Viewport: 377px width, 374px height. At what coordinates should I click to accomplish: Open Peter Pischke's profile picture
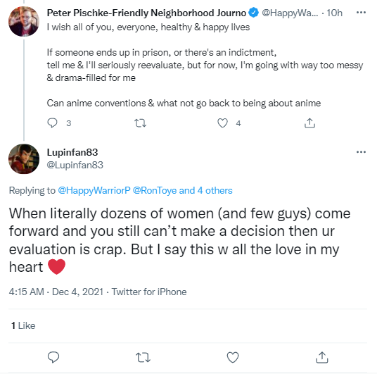(24, 21)
